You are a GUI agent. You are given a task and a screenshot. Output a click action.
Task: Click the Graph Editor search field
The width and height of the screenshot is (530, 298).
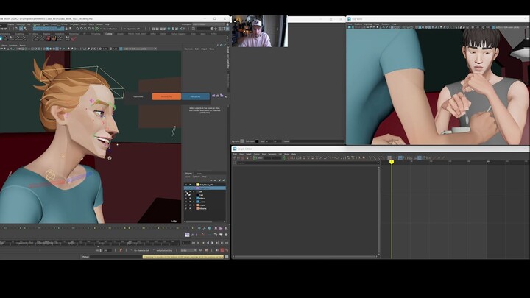click(307, 163)
